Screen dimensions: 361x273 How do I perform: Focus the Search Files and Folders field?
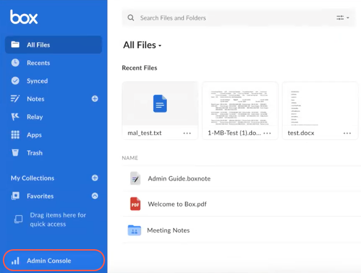pyautogui.click(x=238, y=18)
